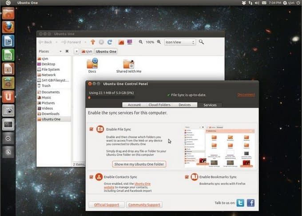Image resolution: width=302 pixels, height=216 pixels.
Task: Click Show me my Ubuntu One folder
Action: (139, 164)
